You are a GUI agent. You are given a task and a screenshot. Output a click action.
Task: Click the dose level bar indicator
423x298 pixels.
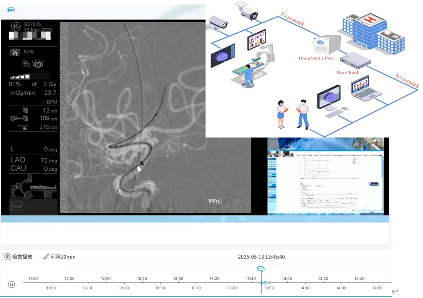(x=20, y=76)
